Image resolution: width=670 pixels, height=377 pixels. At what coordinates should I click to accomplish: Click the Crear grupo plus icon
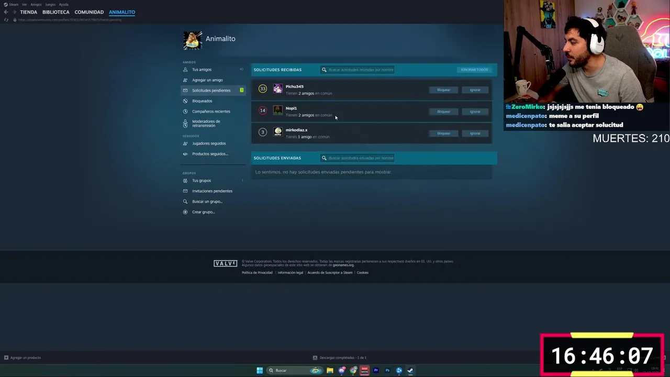click(x=185, y=212)
